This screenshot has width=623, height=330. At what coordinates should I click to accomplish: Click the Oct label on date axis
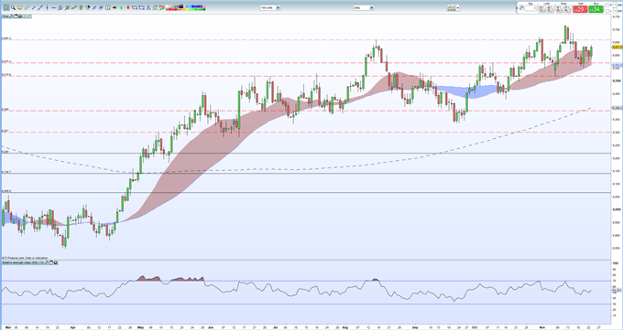tap(475, 326)
